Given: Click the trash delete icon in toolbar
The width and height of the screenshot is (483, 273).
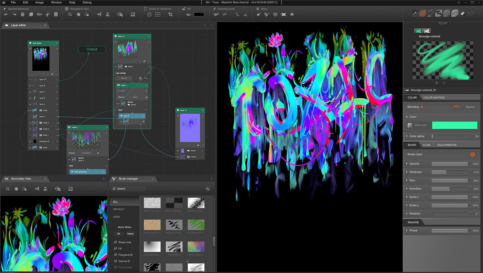Looking at the screenshot, I should click(x=22, y=15).
